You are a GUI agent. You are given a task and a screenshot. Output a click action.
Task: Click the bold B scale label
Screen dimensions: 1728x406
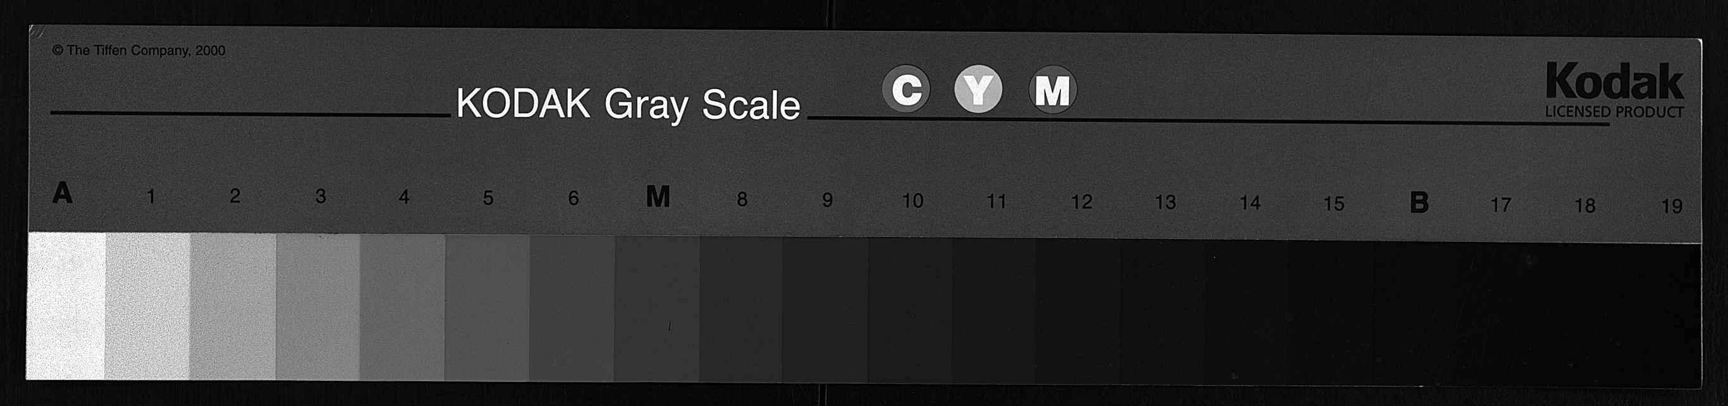[x=1419, y=202]
